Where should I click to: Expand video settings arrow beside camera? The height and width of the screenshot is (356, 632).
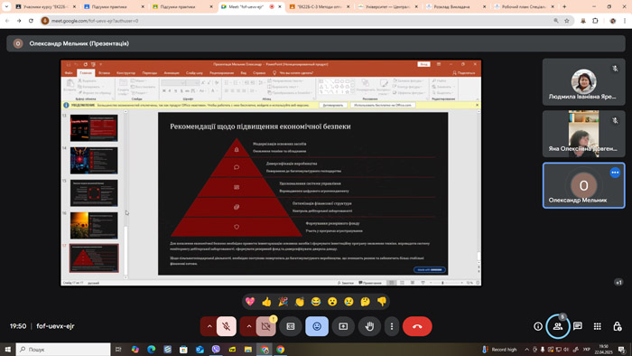pyautogui.click(x=248, y=326)
